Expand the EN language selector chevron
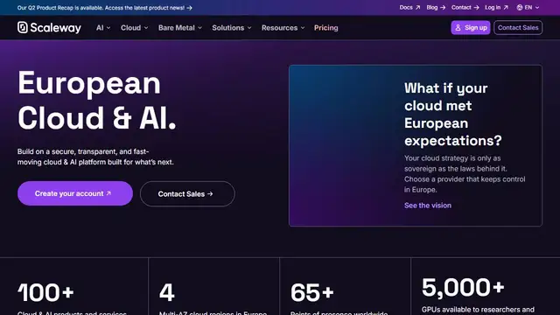 click(x=537, y=8)
